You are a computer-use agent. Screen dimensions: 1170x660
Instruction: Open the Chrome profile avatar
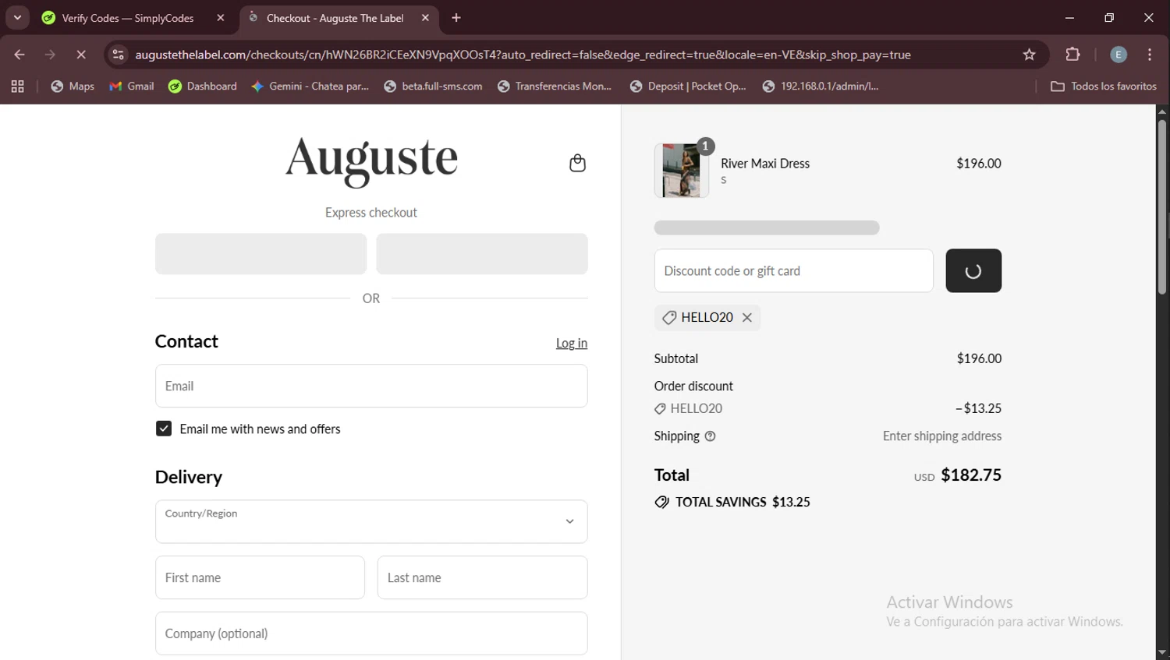click(1118, 55)
